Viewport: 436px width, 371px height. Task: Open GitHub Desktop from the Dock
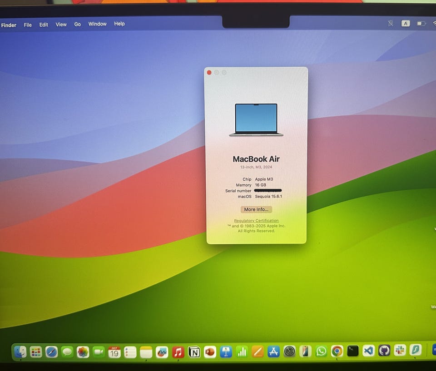click(384, 351)
